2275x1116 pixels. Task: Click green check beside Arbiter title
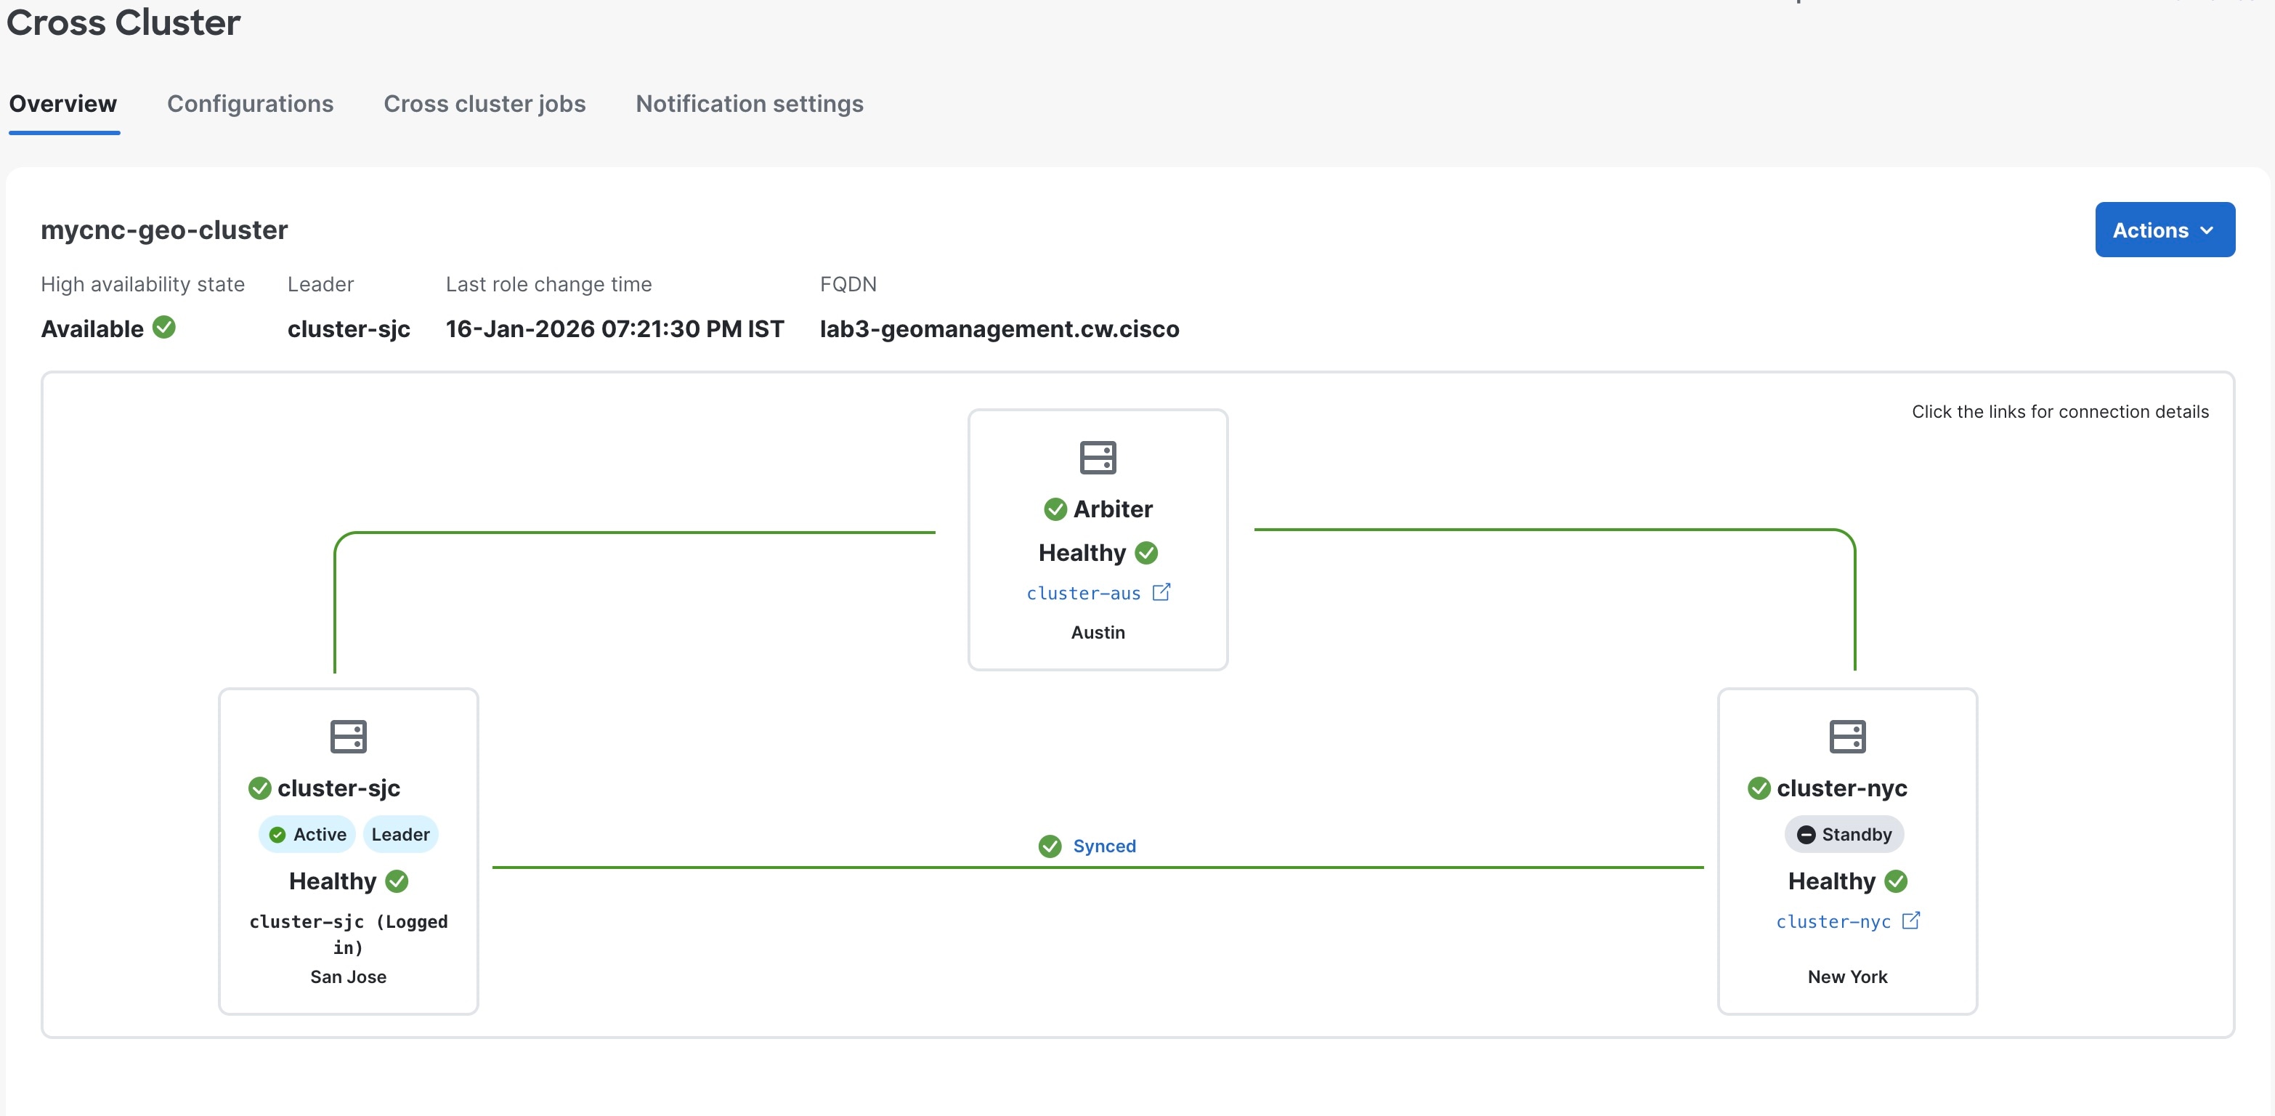1055,509
